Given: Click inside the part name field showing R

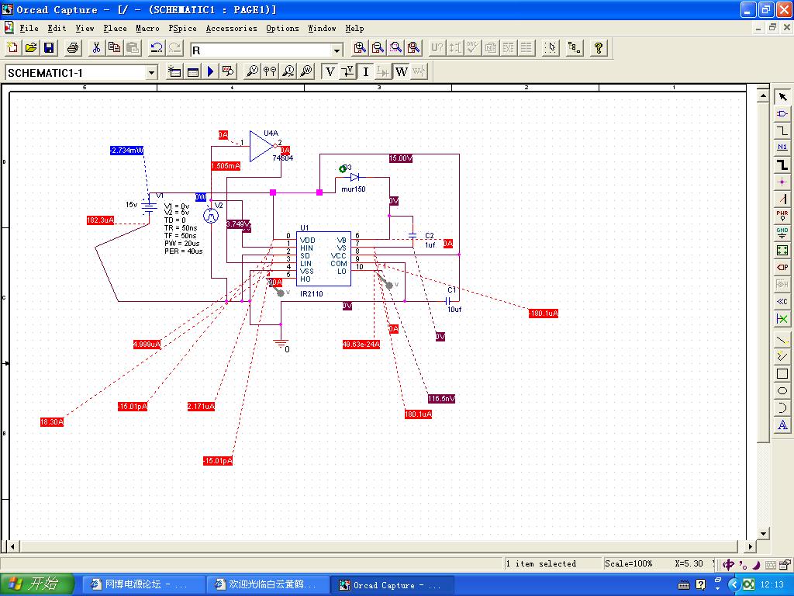Looking at the screenshot, I should (261, 50).
